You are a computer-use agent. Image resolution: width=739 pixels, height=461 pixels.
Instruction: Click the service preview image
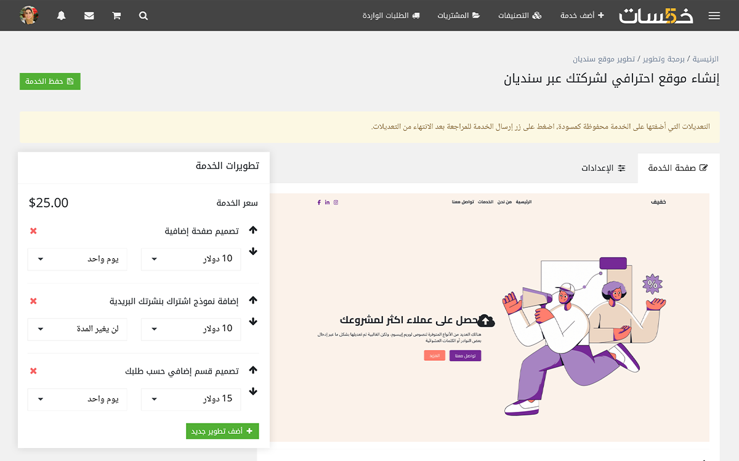point(490,317)
